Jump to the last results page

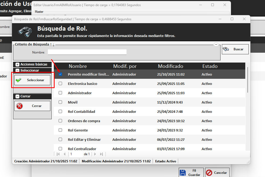tap(101, 154)
